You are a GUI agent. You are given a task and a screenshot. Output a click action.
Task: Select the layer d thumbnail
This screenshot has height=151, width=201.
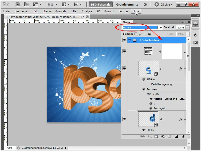148,119
